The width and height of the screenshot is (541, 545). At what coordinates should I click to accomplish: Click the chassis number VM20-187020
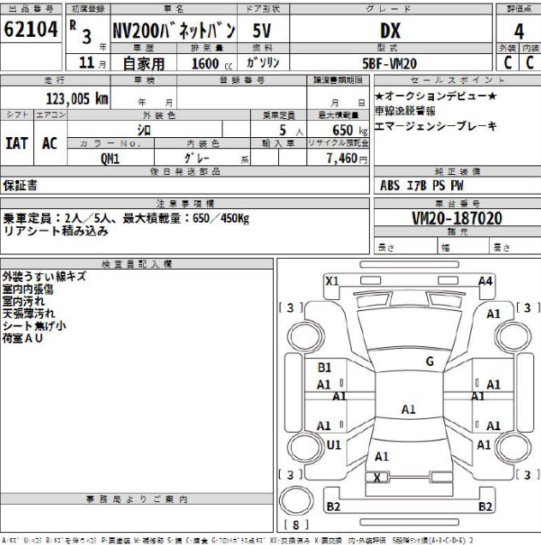[457, 219]
